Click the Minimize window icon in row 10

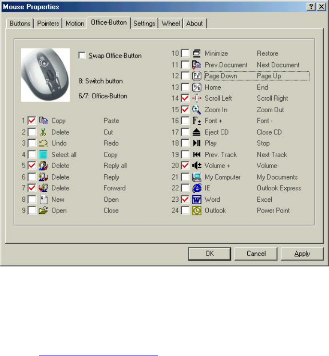pyautogui.click(x=197, y=53)
